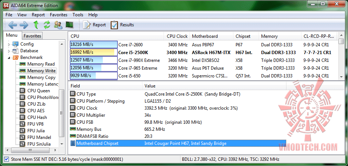348x166 pixels.
Task: Collapse the Benchmark tree node arrow
Action: point(9,57)
